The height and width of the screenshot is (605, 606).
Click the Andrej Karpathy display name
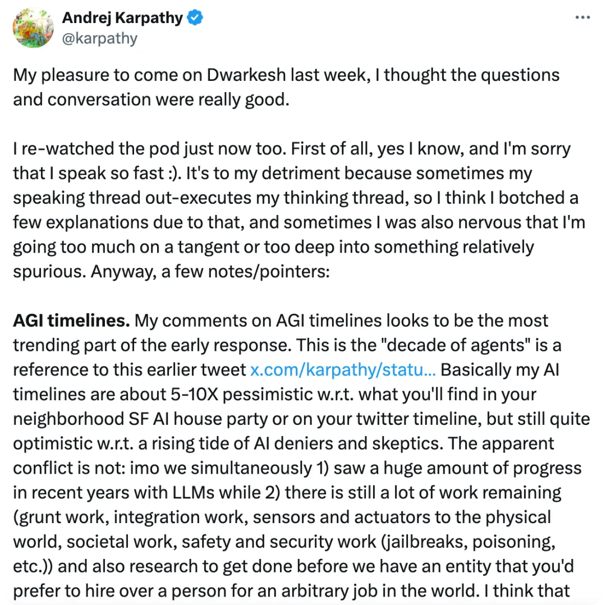pos(122,18)
